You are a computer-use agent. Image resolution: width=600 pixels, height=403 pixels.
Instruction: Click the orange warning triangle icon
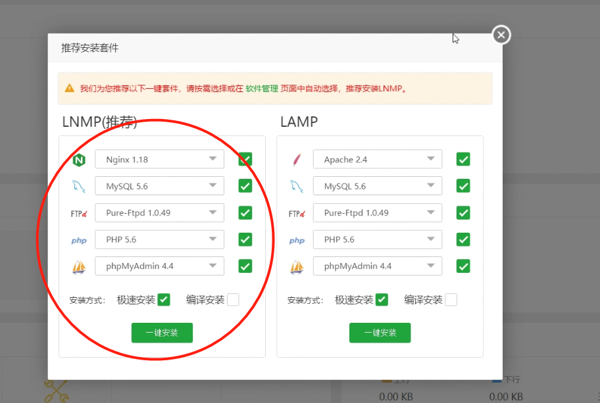click(x=69, y=88)
